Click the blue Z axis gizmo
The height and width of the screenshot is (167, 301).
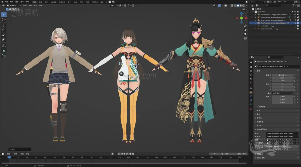[242, 14]
